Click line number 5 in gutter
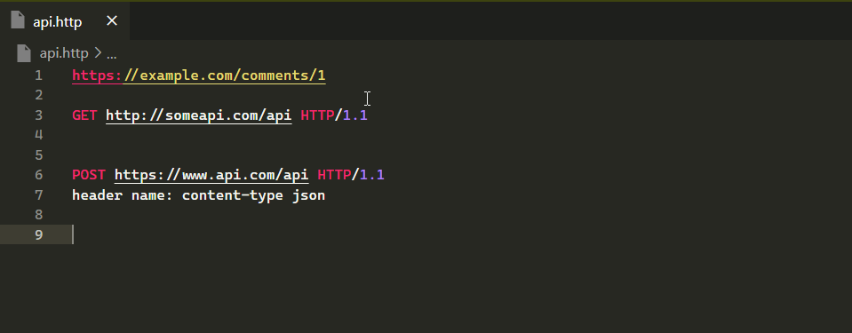852x333 pixels. tap(38, 155)
